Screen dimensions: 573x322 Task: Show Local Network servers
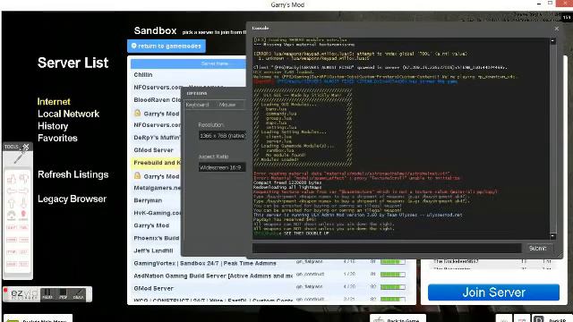tap(68, 114)
